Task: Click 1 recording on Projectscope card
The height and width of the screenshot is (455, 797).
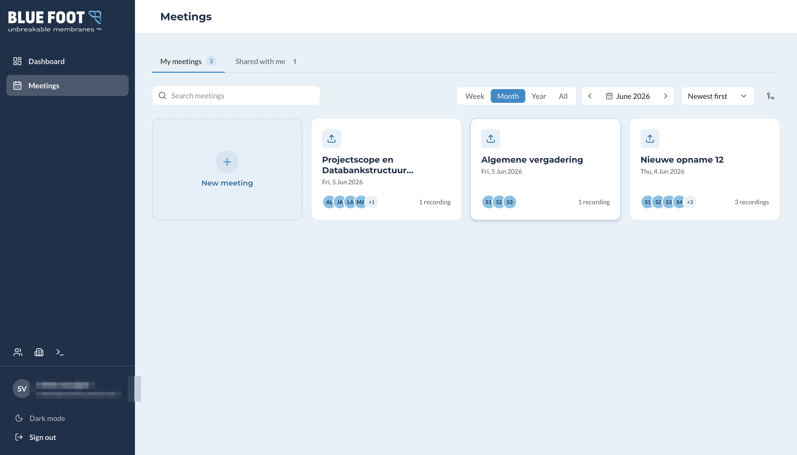Action: [x=435, y=202]
